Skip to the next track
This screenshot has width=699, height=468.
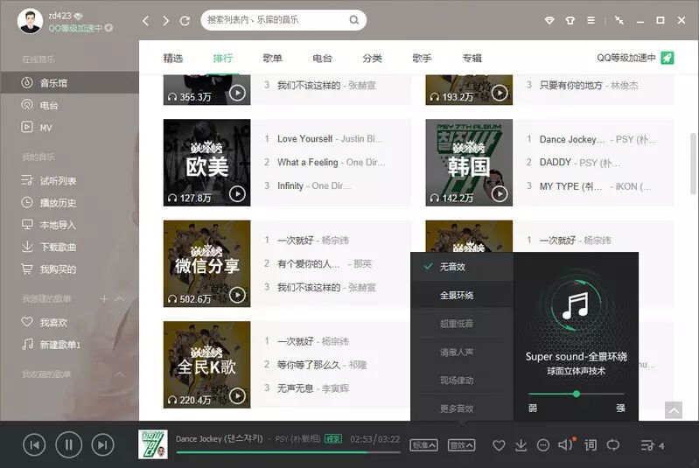[102, 445]
